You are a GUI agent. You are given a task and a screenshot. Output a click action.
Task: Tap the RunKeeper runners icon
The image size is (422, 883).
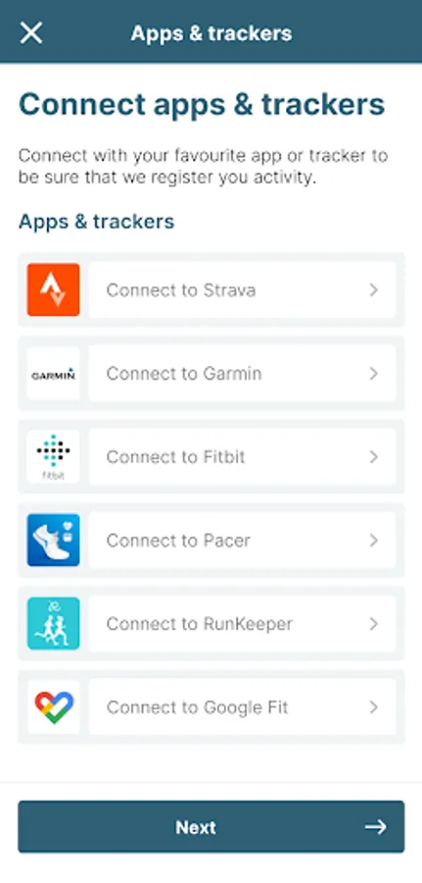(54, 623)
